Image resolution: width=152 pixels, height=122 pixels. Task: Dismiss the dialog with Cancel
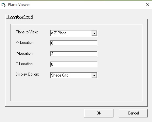pos(133,113)
